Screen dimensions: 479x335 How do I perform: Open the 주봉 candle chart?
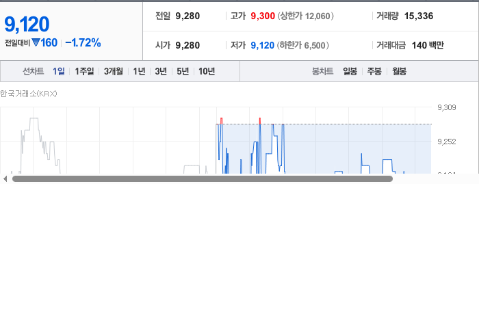click(374, 71)
